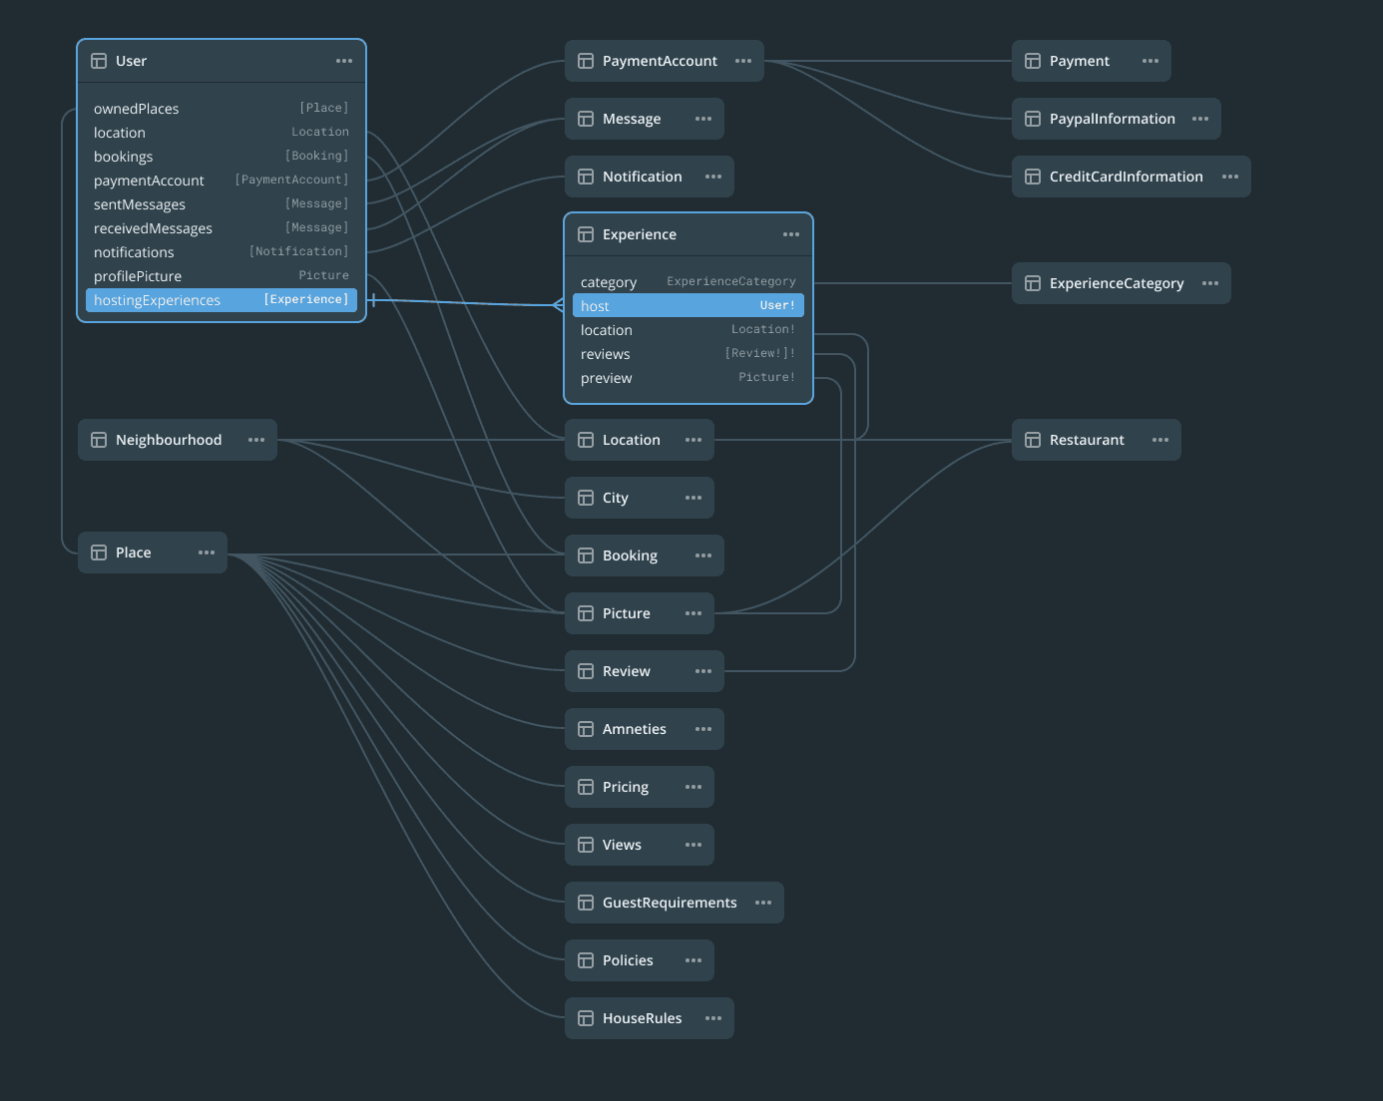Screen dimensions: 1383x1101
Task: Select location field in Experience node
Action: pyautogui.click(x=689, y=330)
